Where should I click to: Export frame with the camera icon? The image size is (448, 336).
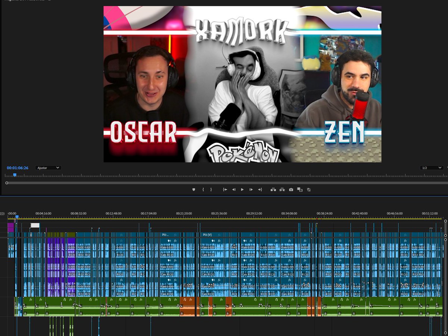coord(291,190)
